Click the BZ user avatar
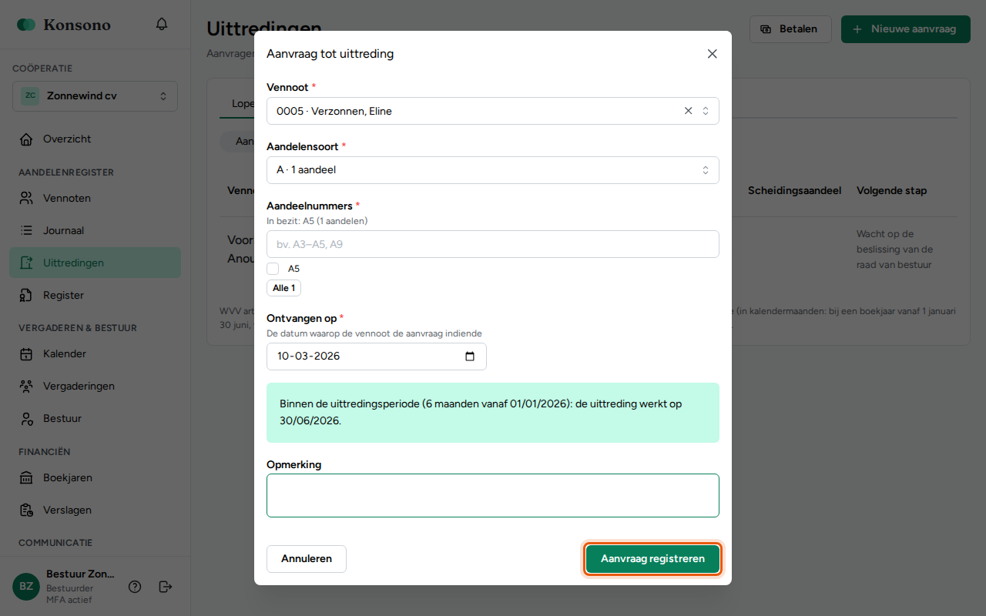Viewport: 986px width, 616px height. 26,587
